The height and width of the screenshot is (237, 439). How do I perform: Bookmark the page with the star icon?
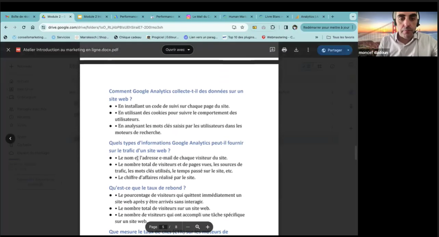[x=242, y=27]
